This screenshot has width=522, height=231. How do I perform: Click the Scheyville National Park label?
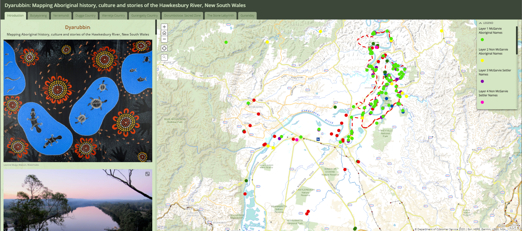pos(385,133)
